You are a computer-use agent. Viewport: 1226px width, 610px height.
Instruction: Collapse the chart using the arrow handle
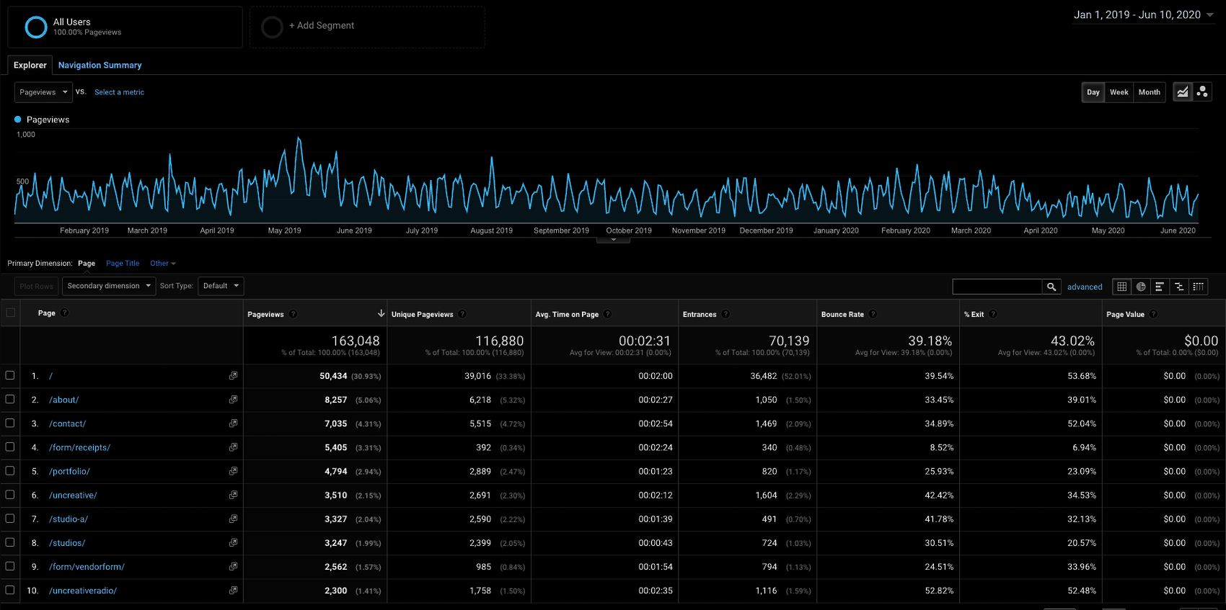coord(614,239)
